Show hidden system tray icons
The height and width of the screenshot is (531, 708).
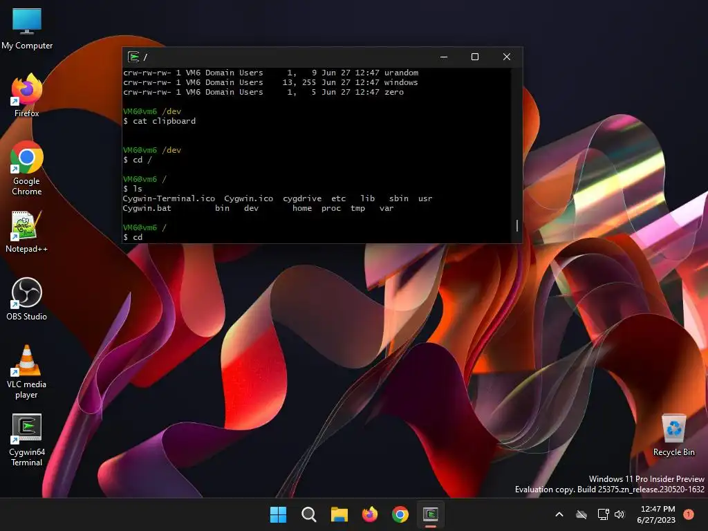point(559,514)
